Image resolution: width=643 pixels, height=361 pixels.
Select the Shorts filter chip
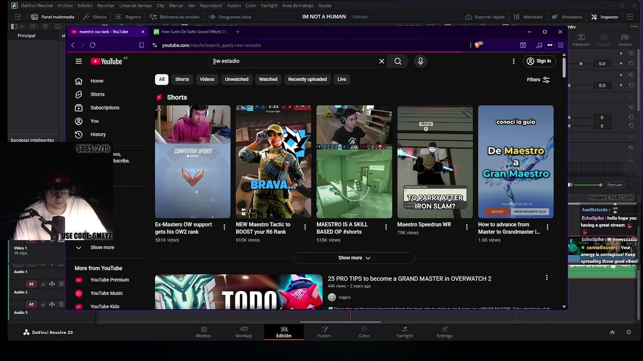(182, 79)
